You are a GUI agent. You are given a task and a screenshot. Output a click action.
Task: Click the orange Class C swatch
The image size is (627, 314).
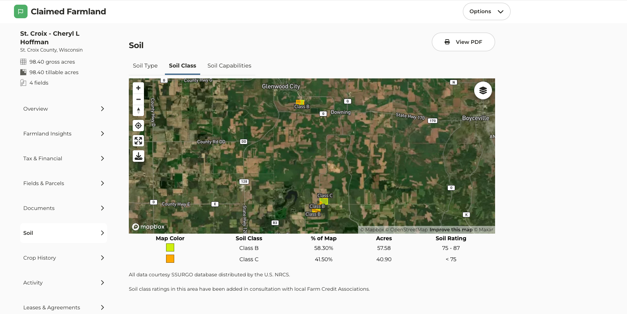(170, 259)
